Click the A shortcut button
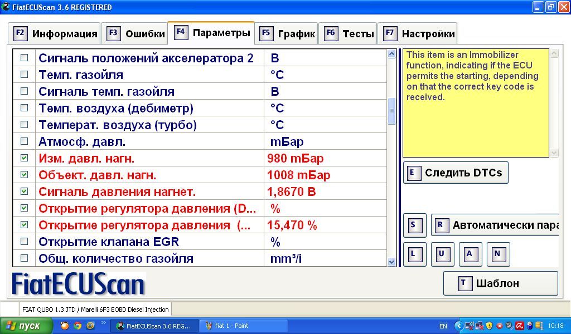The width and height of the screenshot is (571, 334). pyautogui.click(x=470, y=254)
